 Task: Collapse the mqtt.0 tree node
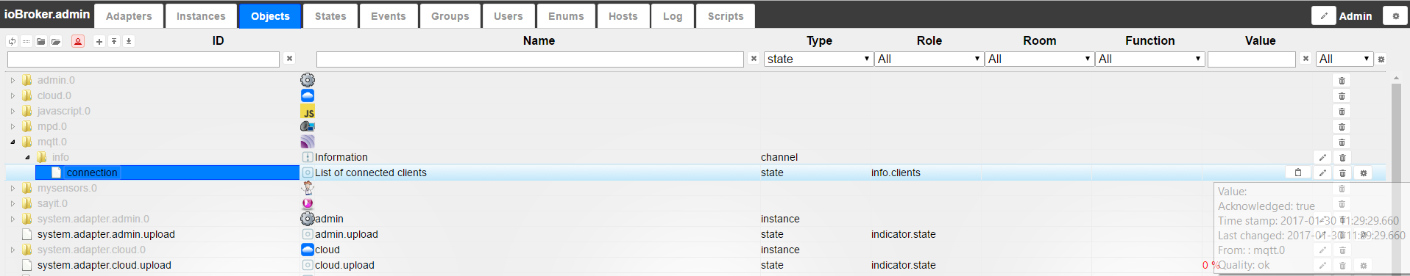(13, 142)
